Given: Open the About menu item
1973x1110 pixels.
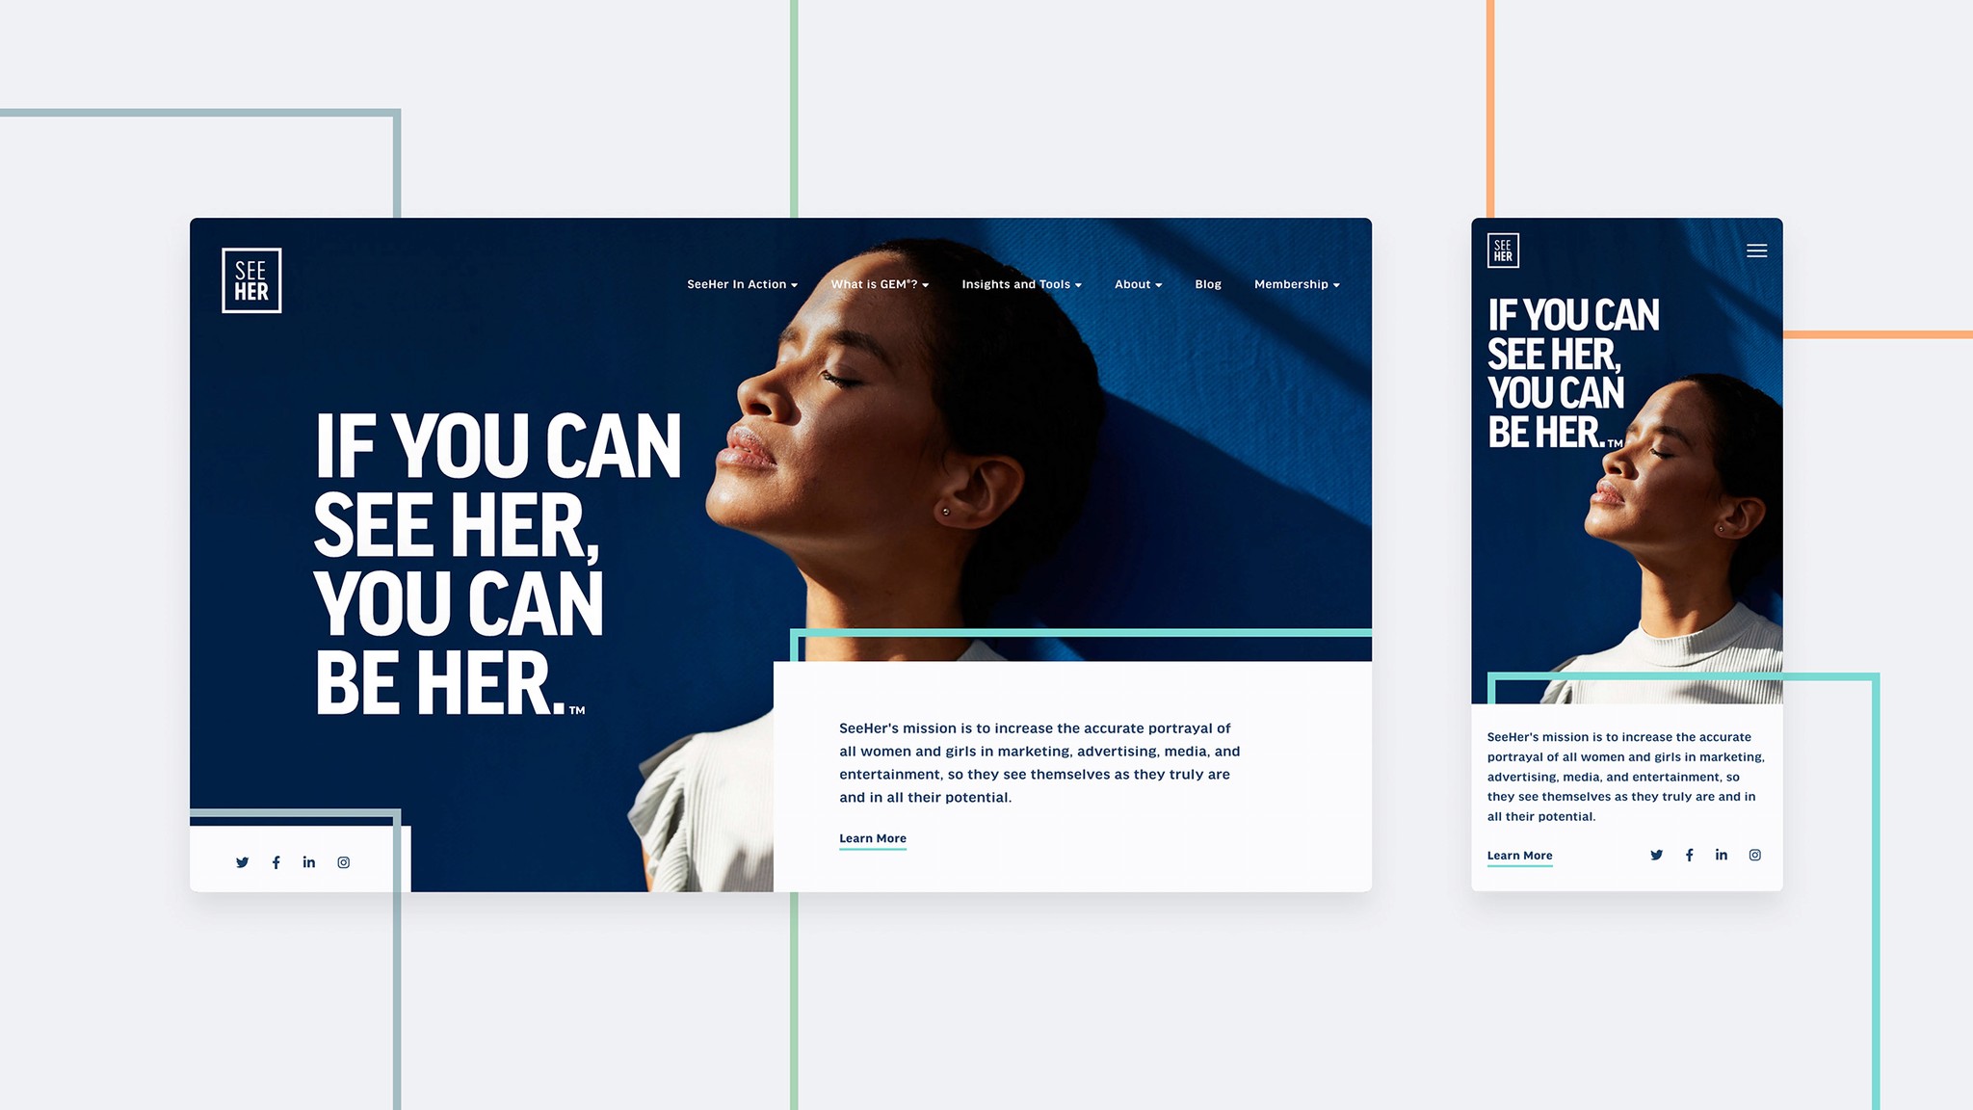Looking at the screenshot, I should (x=1136, y=284).
